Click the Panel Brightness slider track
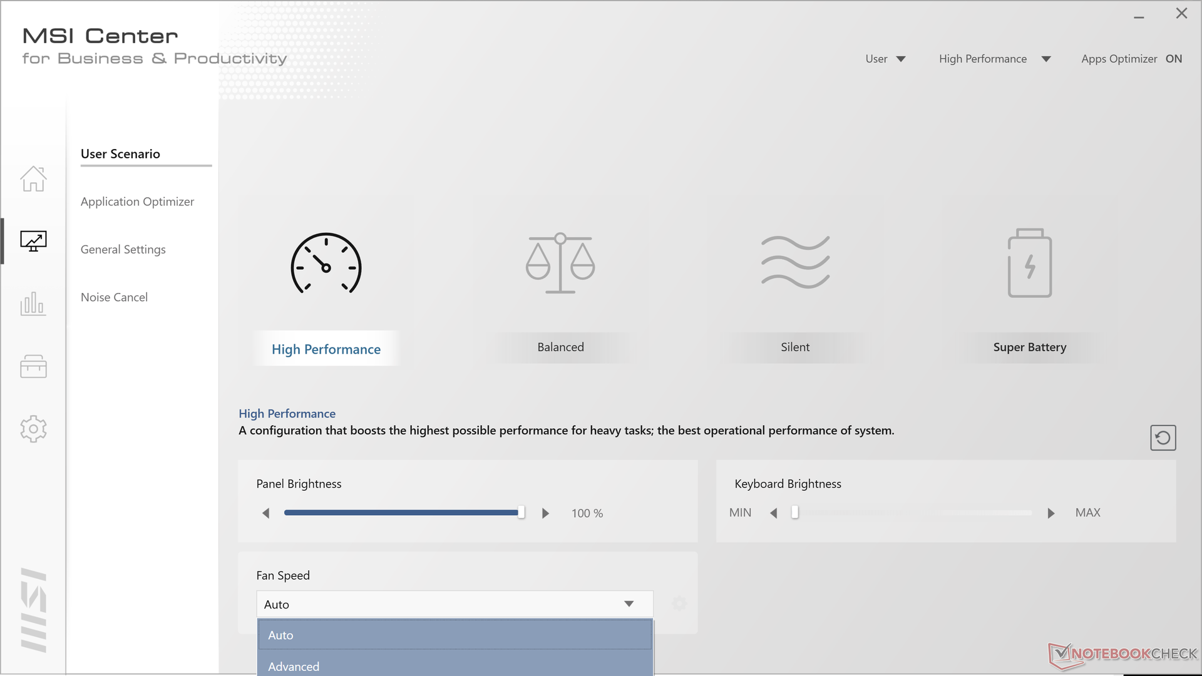1202x676 pixels. coord(401,513)
